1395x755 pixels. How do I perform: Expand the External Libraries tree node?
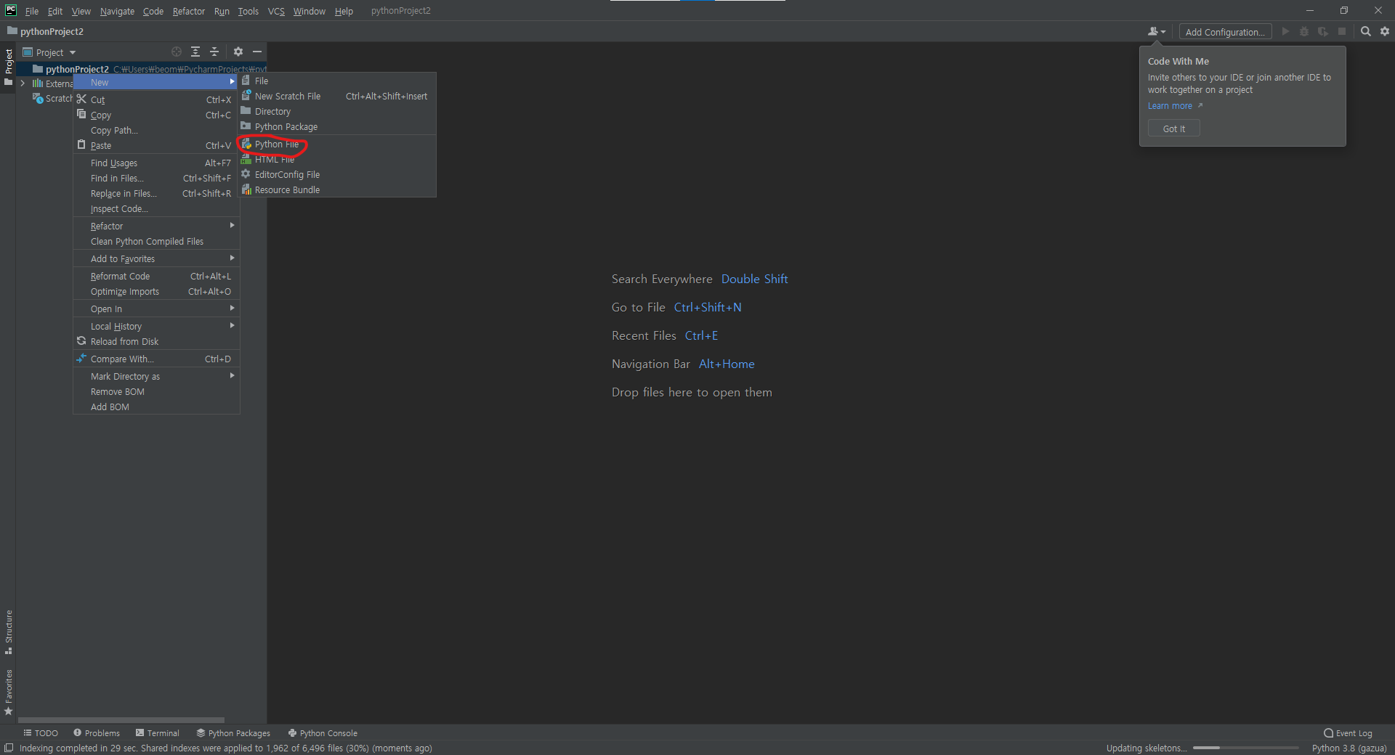(x=23, y=83)
